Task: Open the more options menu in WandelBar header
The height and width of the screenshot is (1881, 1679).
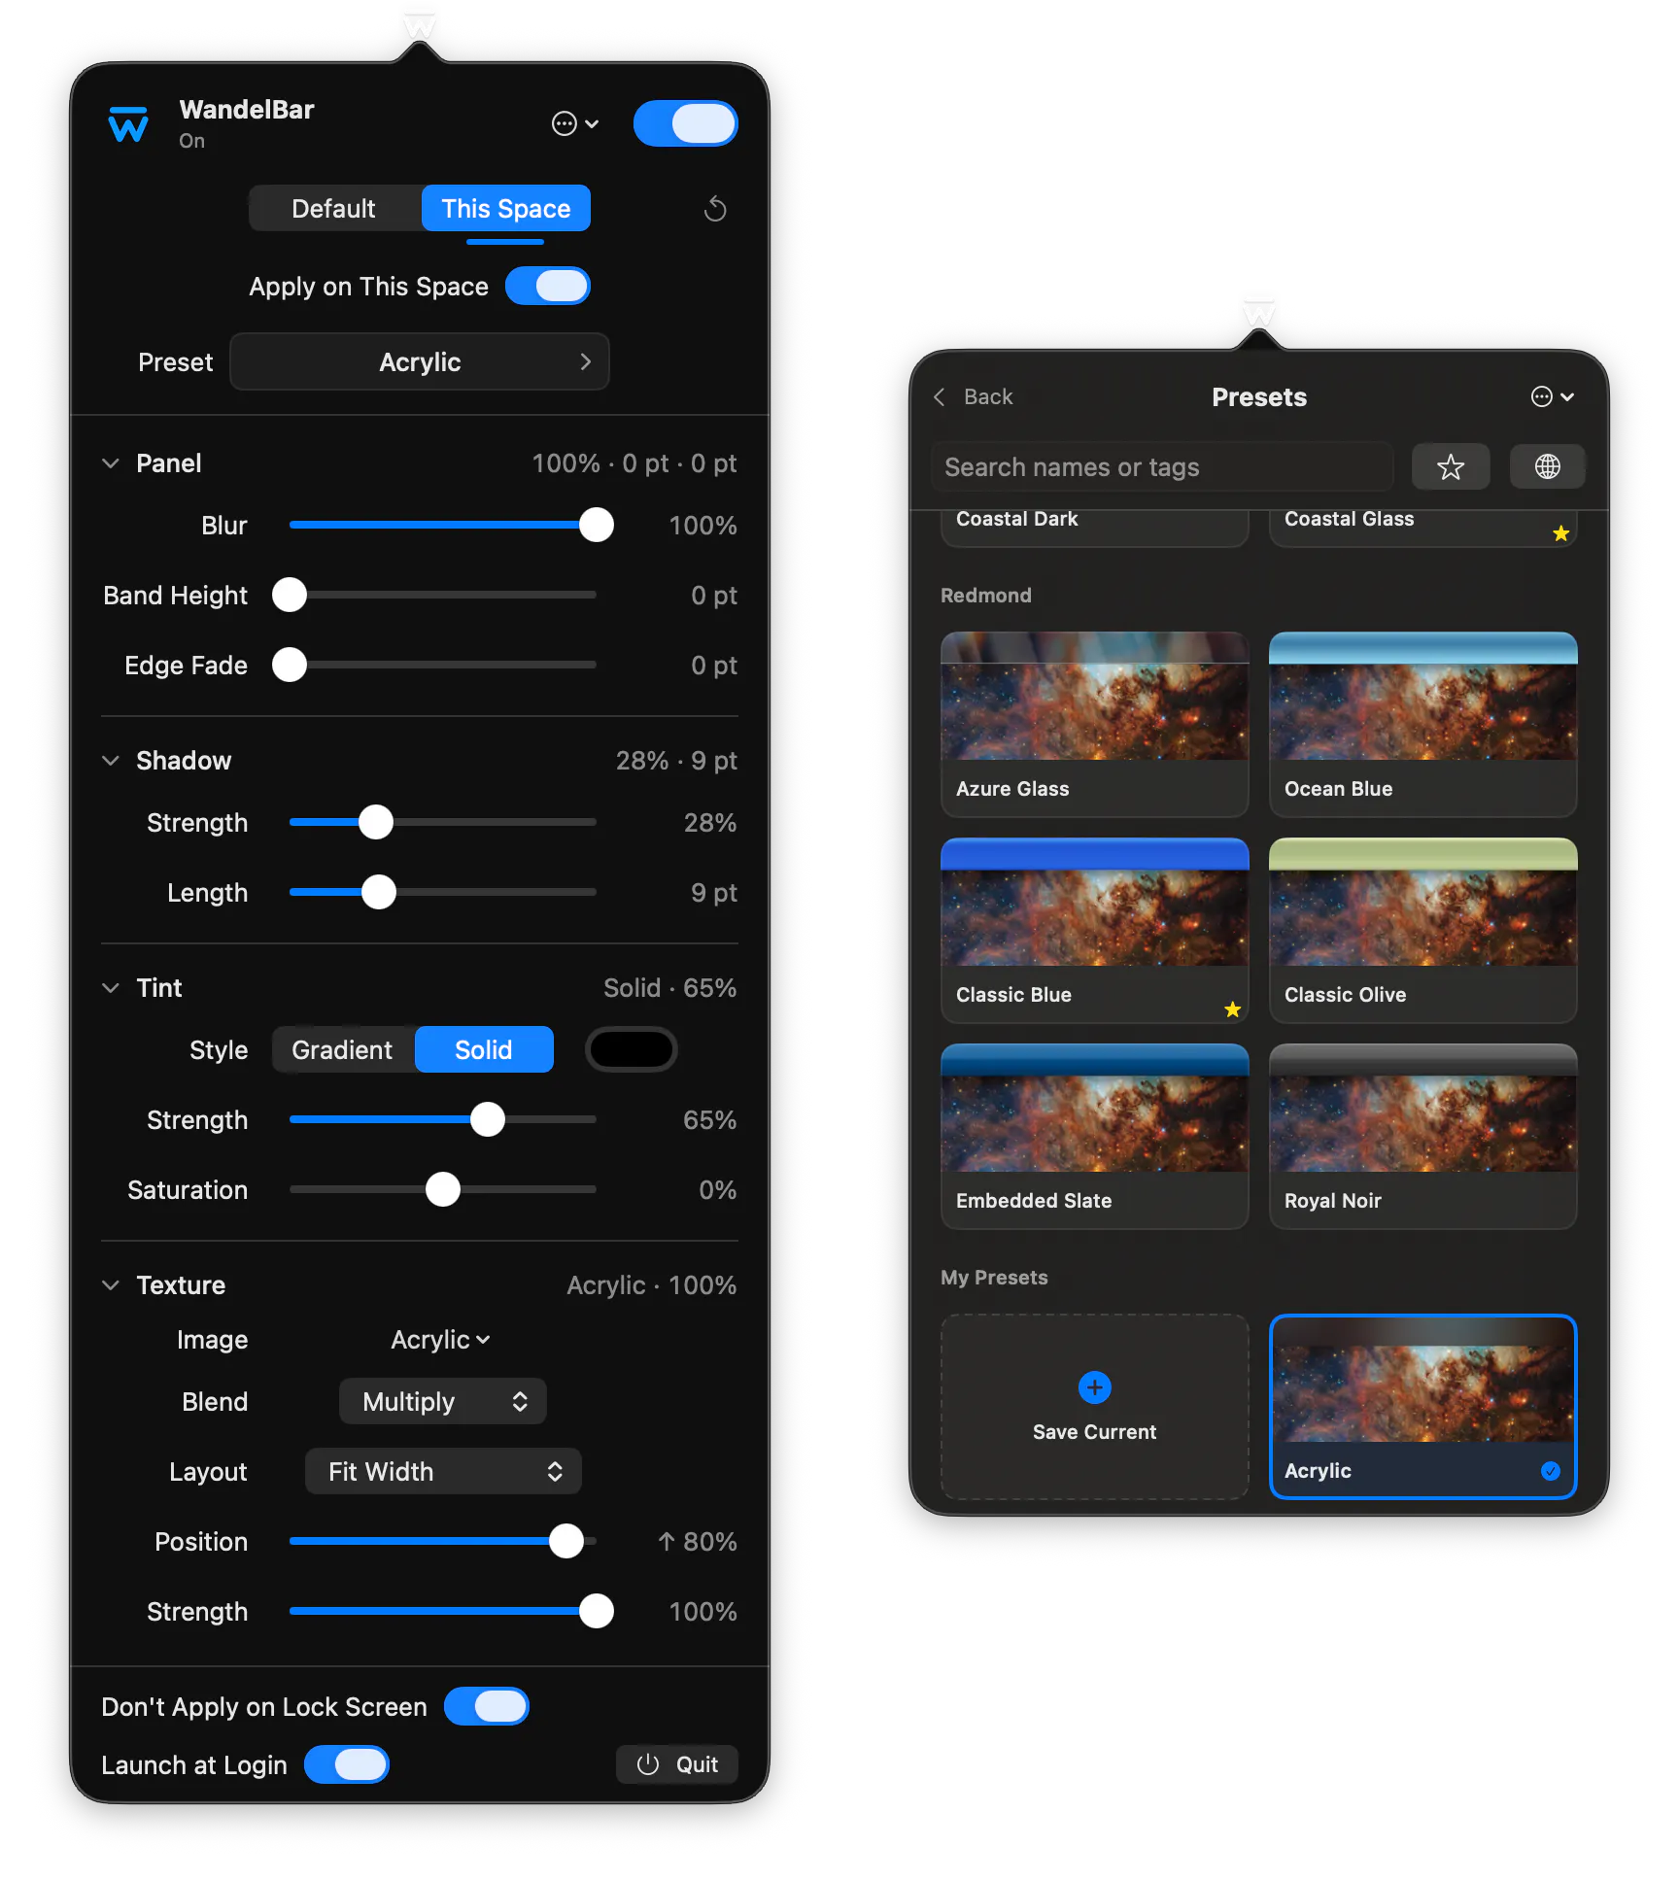Action: tap(575, 123)
